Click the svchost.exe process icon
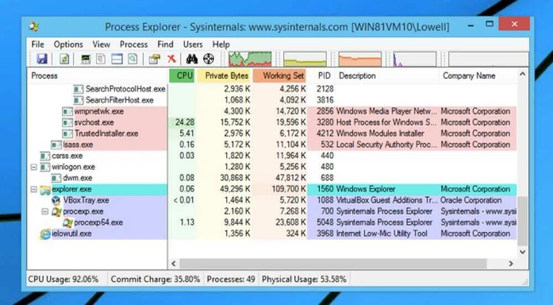Viewport: 553px width, 305px height. [67, 122]
